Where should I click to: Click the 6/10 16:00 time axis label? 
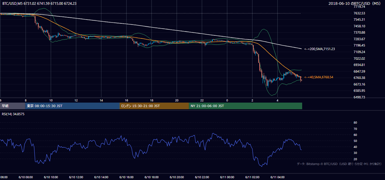[x=127, y=177]
